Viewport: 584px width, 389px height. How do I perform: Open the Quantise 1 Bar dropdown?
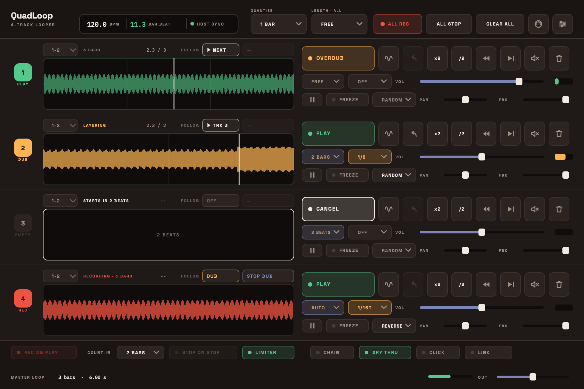278,24
